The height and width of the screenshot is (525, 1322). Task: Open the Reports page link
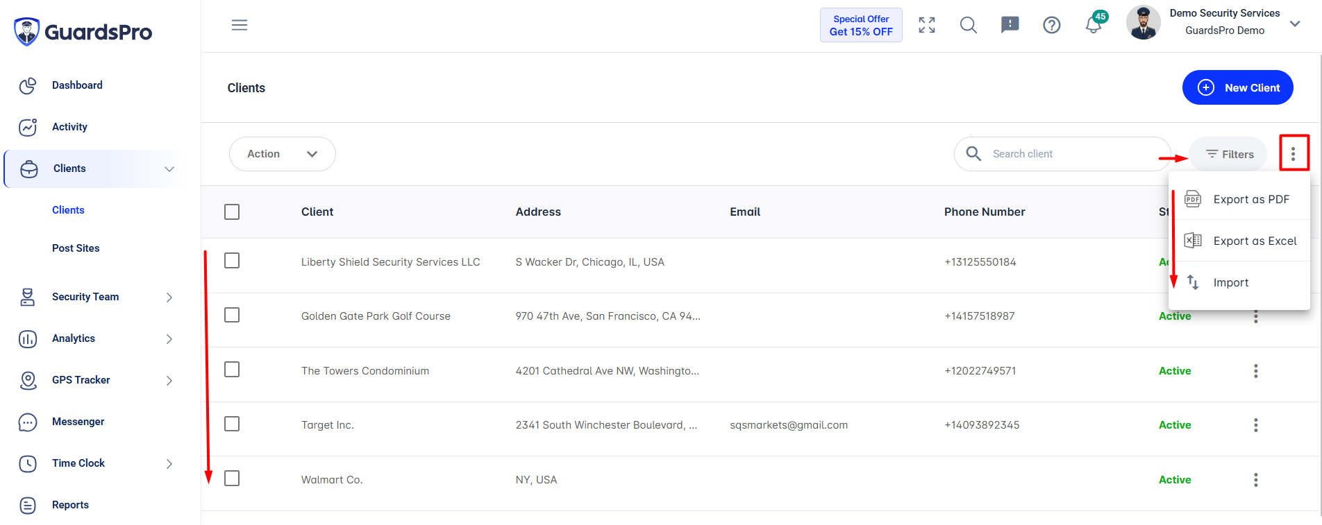(70, 505)
